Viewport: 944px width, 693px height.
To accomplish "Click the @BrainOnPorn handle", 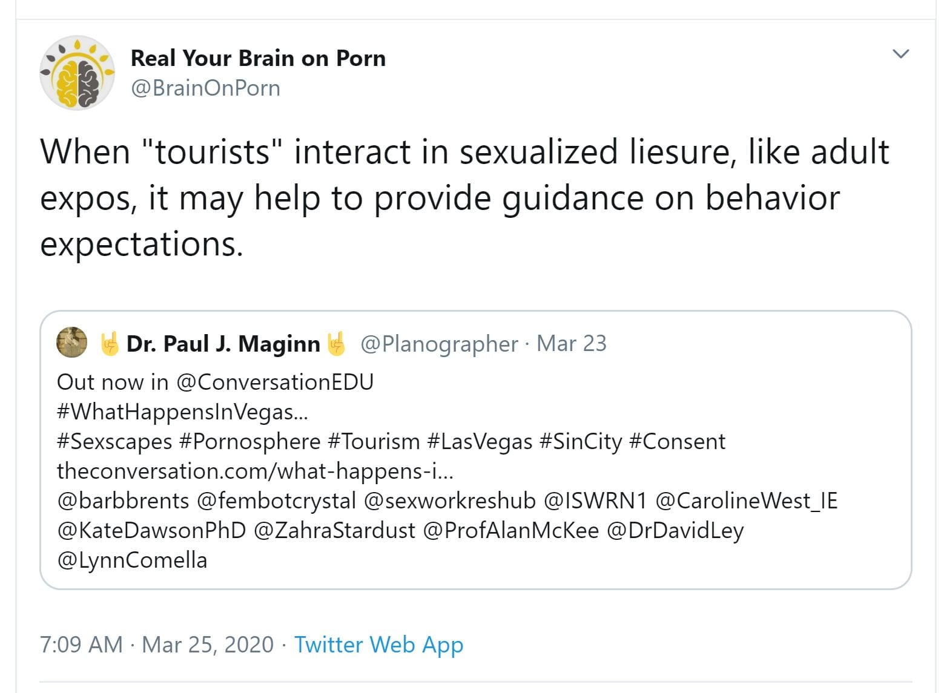I will pos(205,88).
